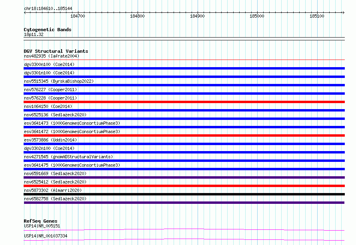The height and width of the screenshot is (245, 356).
Task: Click the red bar under nsv6525412
Action: tap(184, 186)
